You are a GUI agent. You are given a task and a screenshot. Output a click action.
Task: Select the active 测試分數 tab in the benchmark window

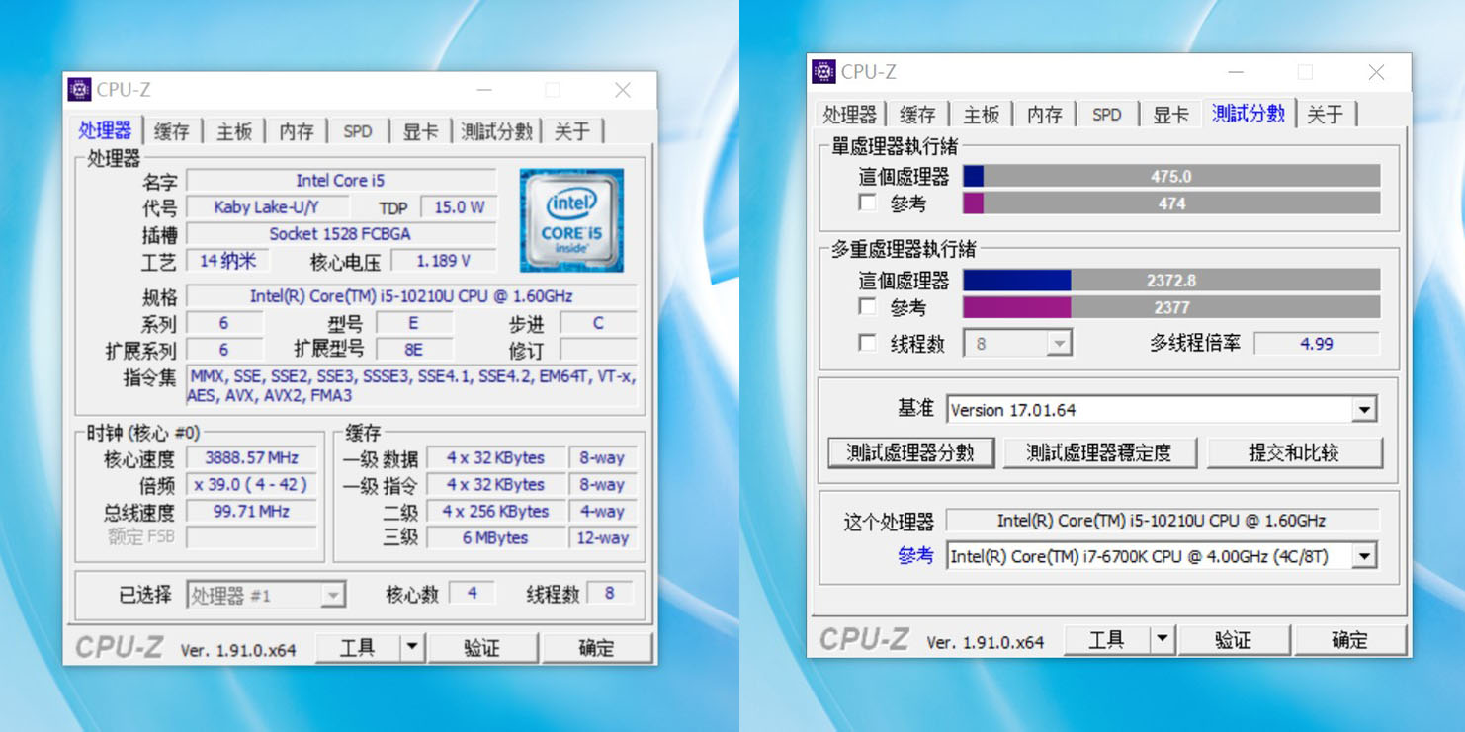(x=1249, y=113)
